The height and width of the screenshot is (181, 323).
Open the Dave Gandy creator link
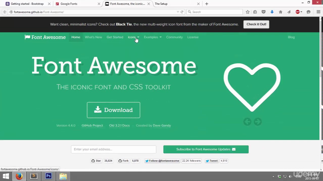[162, 125]
